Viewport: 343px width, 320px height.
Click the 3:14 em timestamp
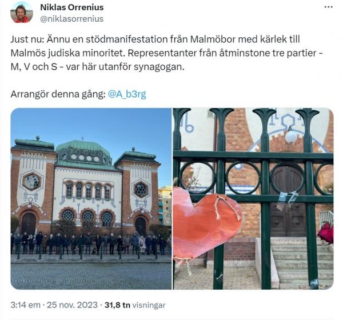(25, 305)
